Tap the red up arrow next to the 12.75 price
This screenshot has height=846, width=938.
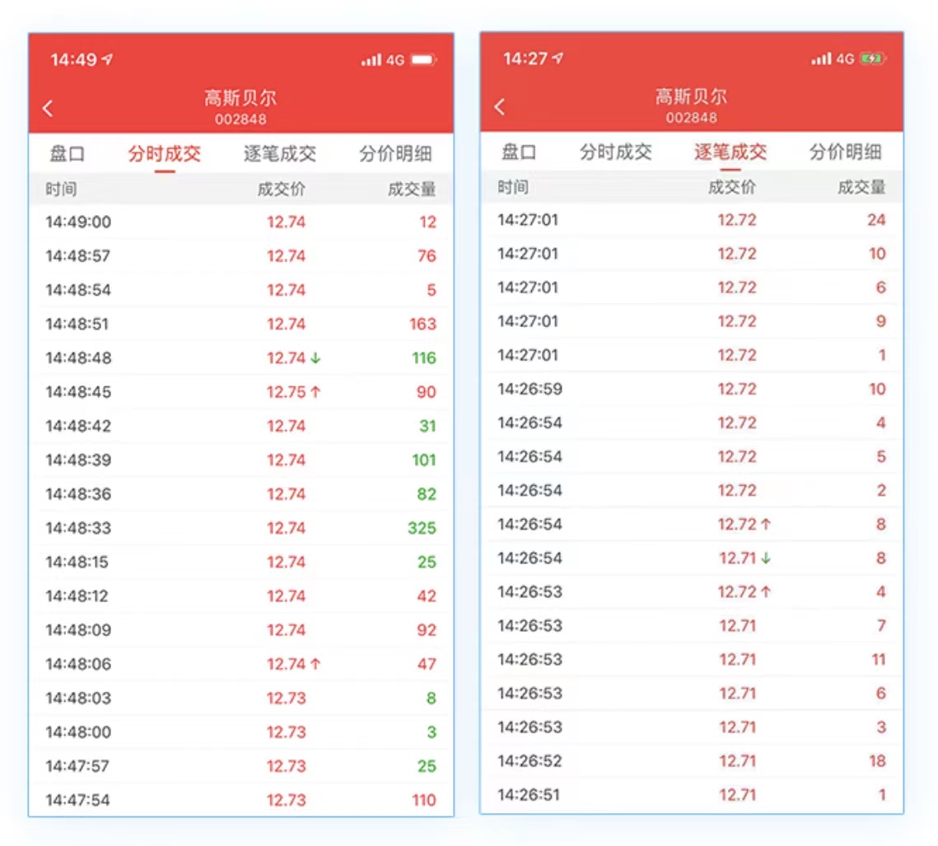click(x=318, y=392)
